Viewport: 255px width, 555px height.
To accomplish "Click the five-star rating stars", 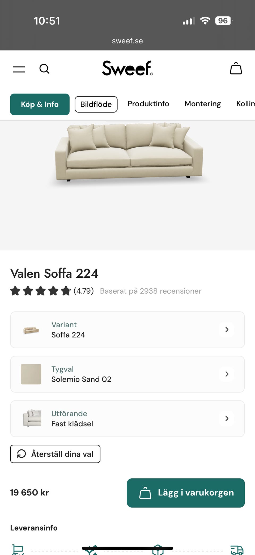I will [40, 291].
